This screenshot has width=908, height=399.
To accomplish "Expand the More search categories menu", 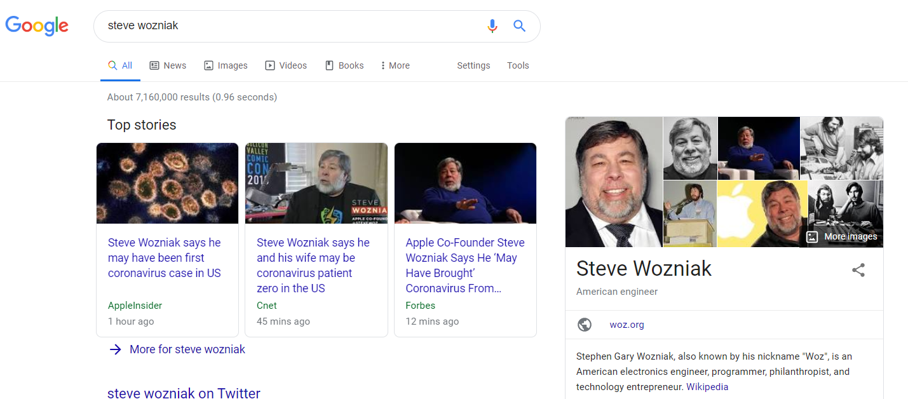I will coord(395,65).
